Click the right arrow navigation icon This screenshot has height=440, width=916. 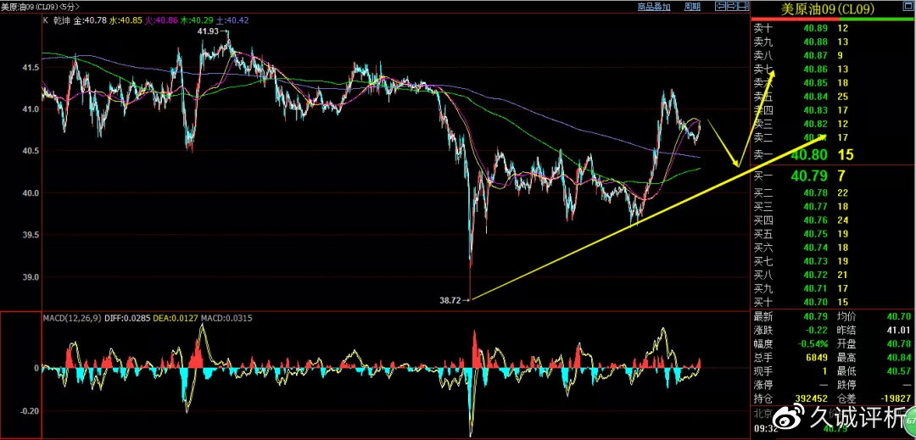pos(731,7)
